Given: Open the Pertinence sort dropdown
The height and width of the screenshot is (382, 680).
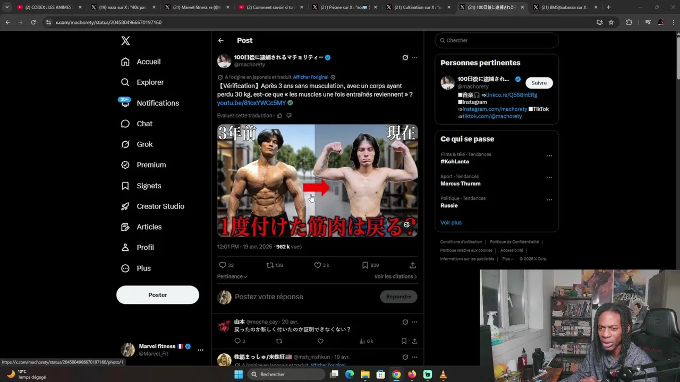Looking at the screenshot, I should point(232,276).
